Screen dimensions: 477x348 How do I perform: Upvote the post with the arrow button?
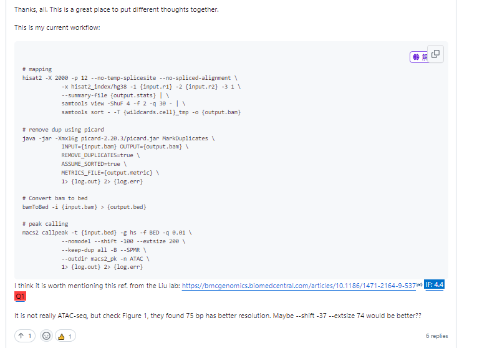tap(24, 336)
